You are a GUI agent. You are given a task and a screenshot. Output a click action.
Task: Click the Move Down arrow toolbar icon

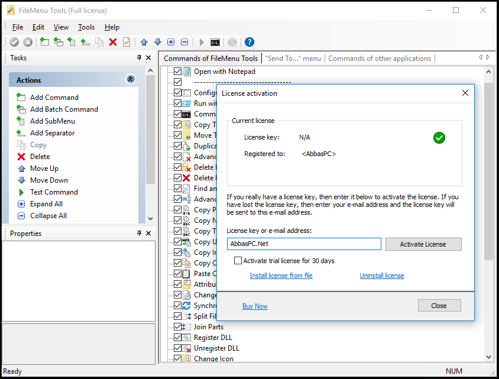coord(157,42)
